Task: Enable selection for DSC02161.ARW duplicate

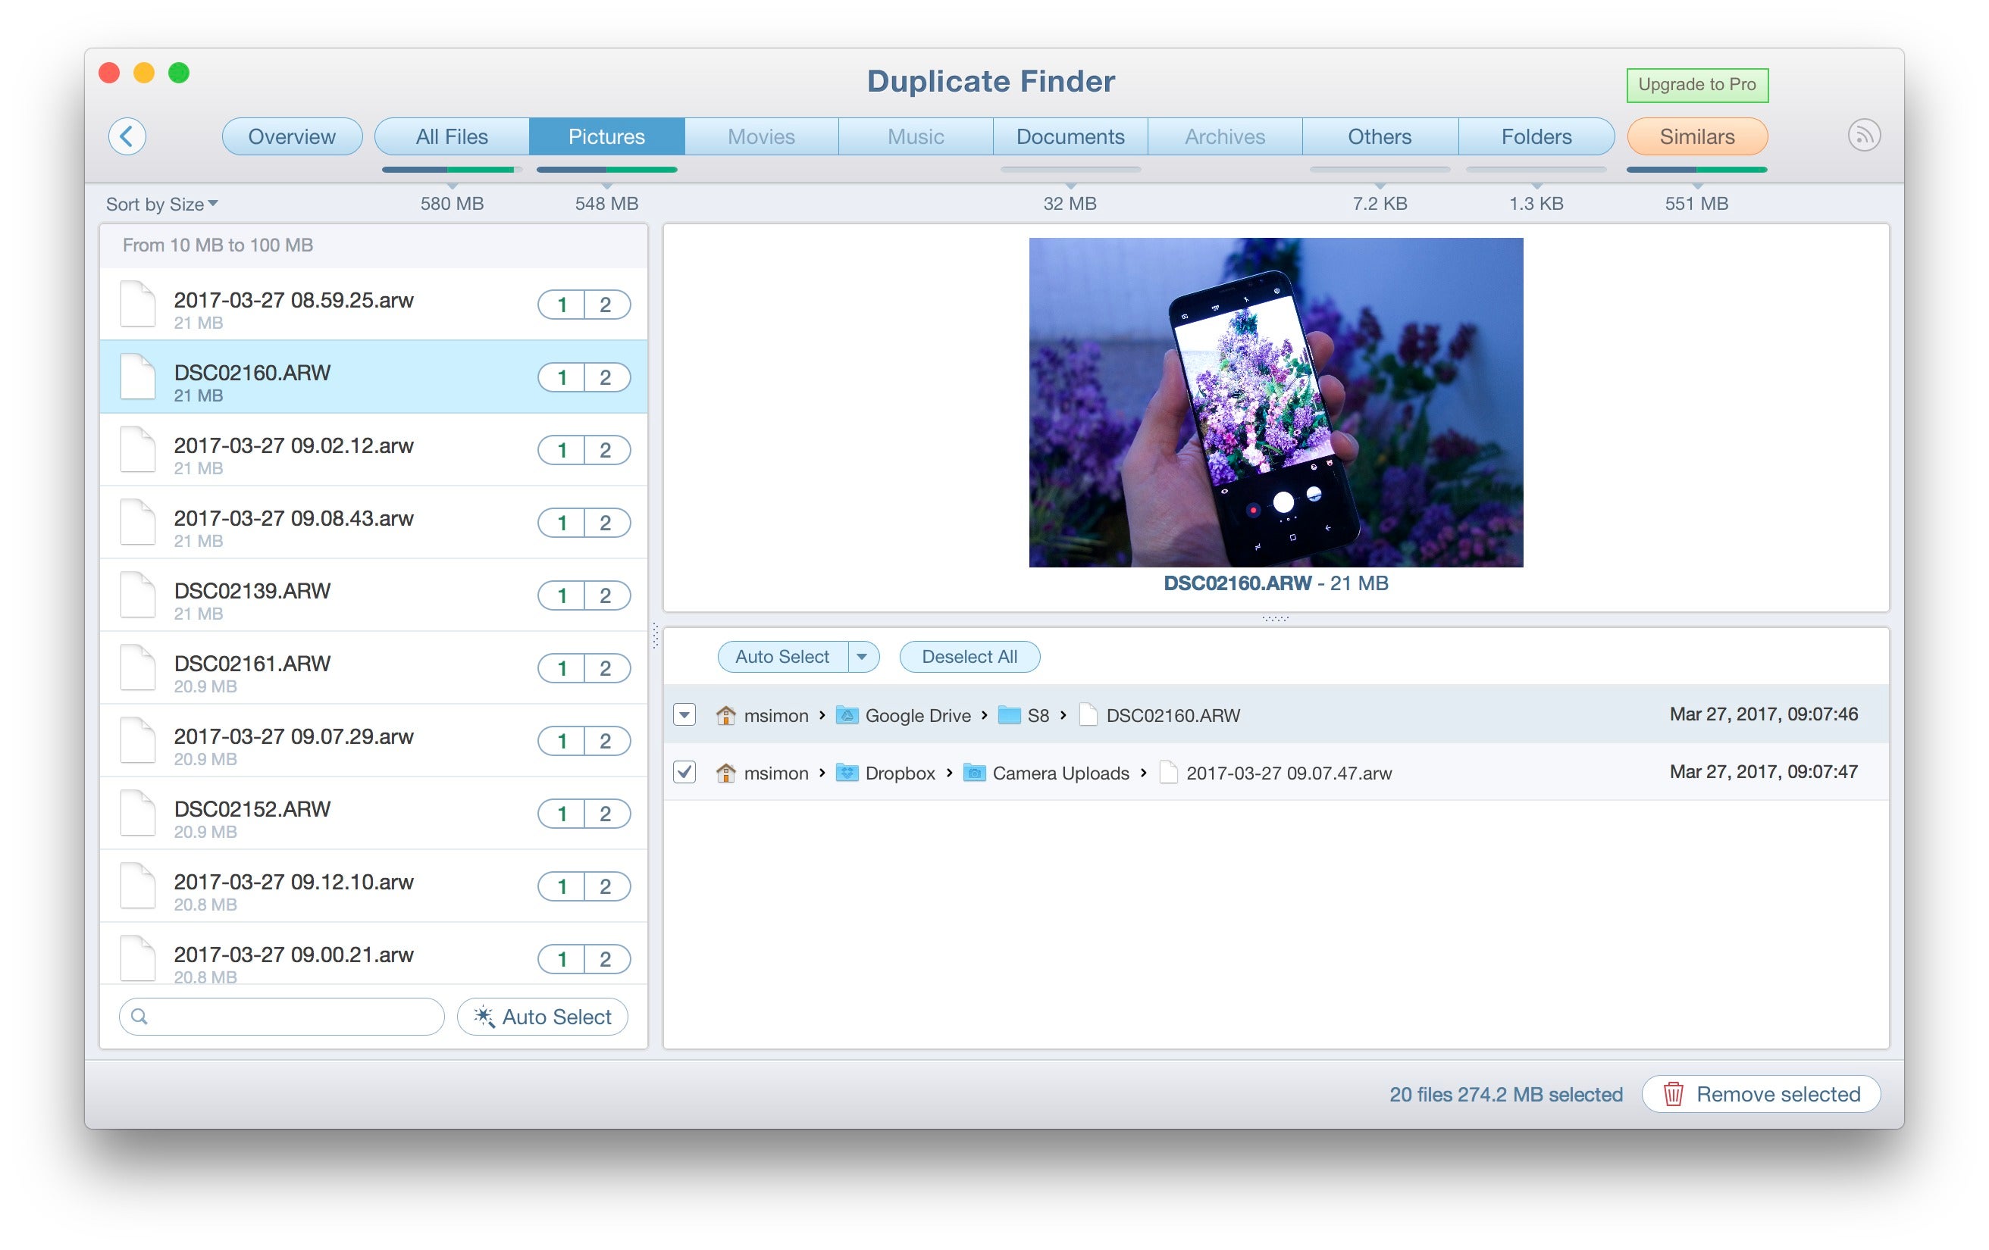Action: coord(608,668)
